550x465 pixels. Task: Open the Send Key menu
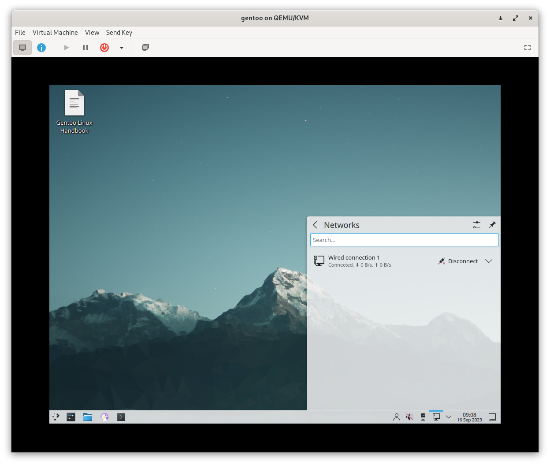(x=119, y=33)
